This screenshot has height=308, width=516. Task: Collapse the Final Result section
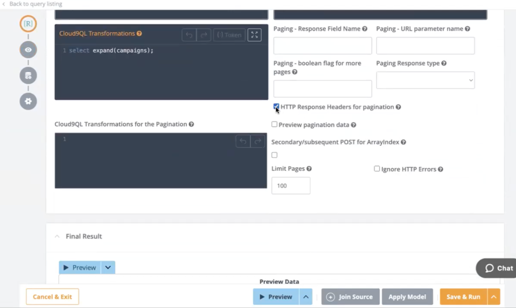(x=57, y=236)
